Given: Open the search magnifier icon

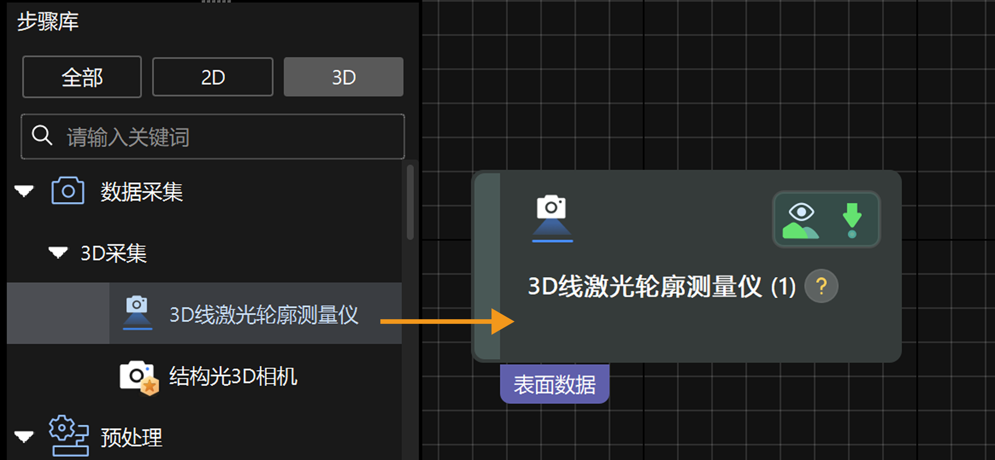Looking at the screenshot, I should coord(41,136).
